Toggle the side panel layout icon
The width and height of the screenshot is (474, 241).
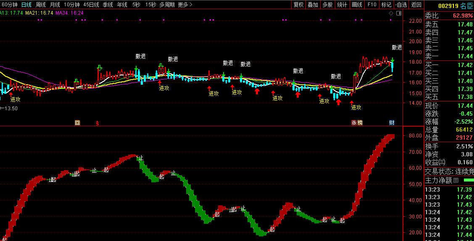pyautogui.click(x=398, y=13)
